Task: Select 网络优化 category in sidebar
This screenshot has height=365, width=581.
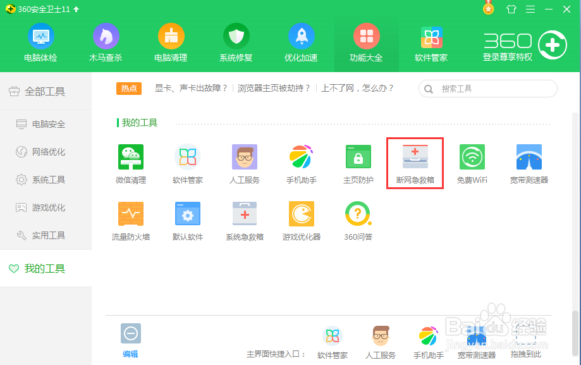Action: (x=46, y=152)
